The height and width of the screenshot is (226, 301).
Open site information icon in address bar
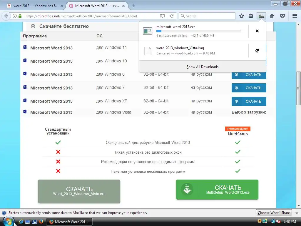(x=15, y=16)
